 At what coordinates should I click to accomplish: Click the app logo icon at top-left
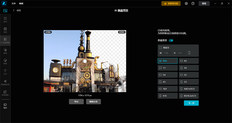tap(4, 3)
